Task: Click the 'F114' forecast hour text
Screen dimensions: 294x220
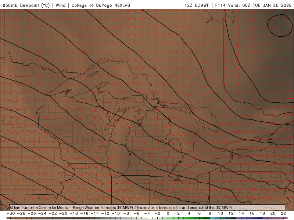Action: (x=220, y=5)
